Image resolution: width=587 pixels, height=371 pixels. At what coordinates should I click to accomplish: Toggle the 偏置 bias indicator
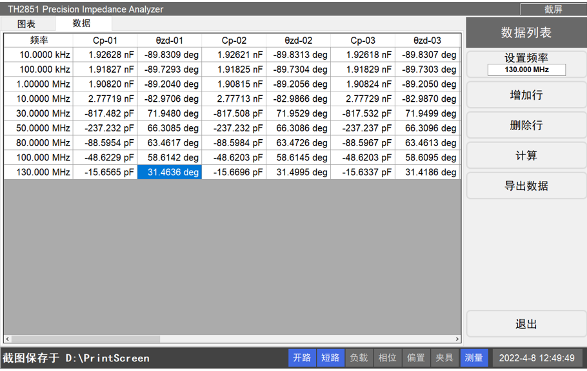[415, 358]
